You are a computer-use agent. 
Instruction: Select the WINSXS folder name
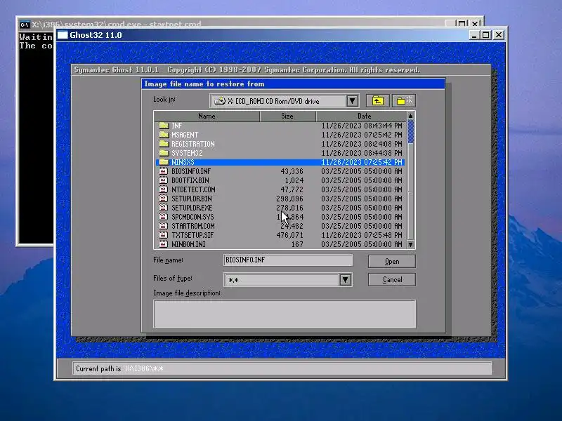pos(183,162)
